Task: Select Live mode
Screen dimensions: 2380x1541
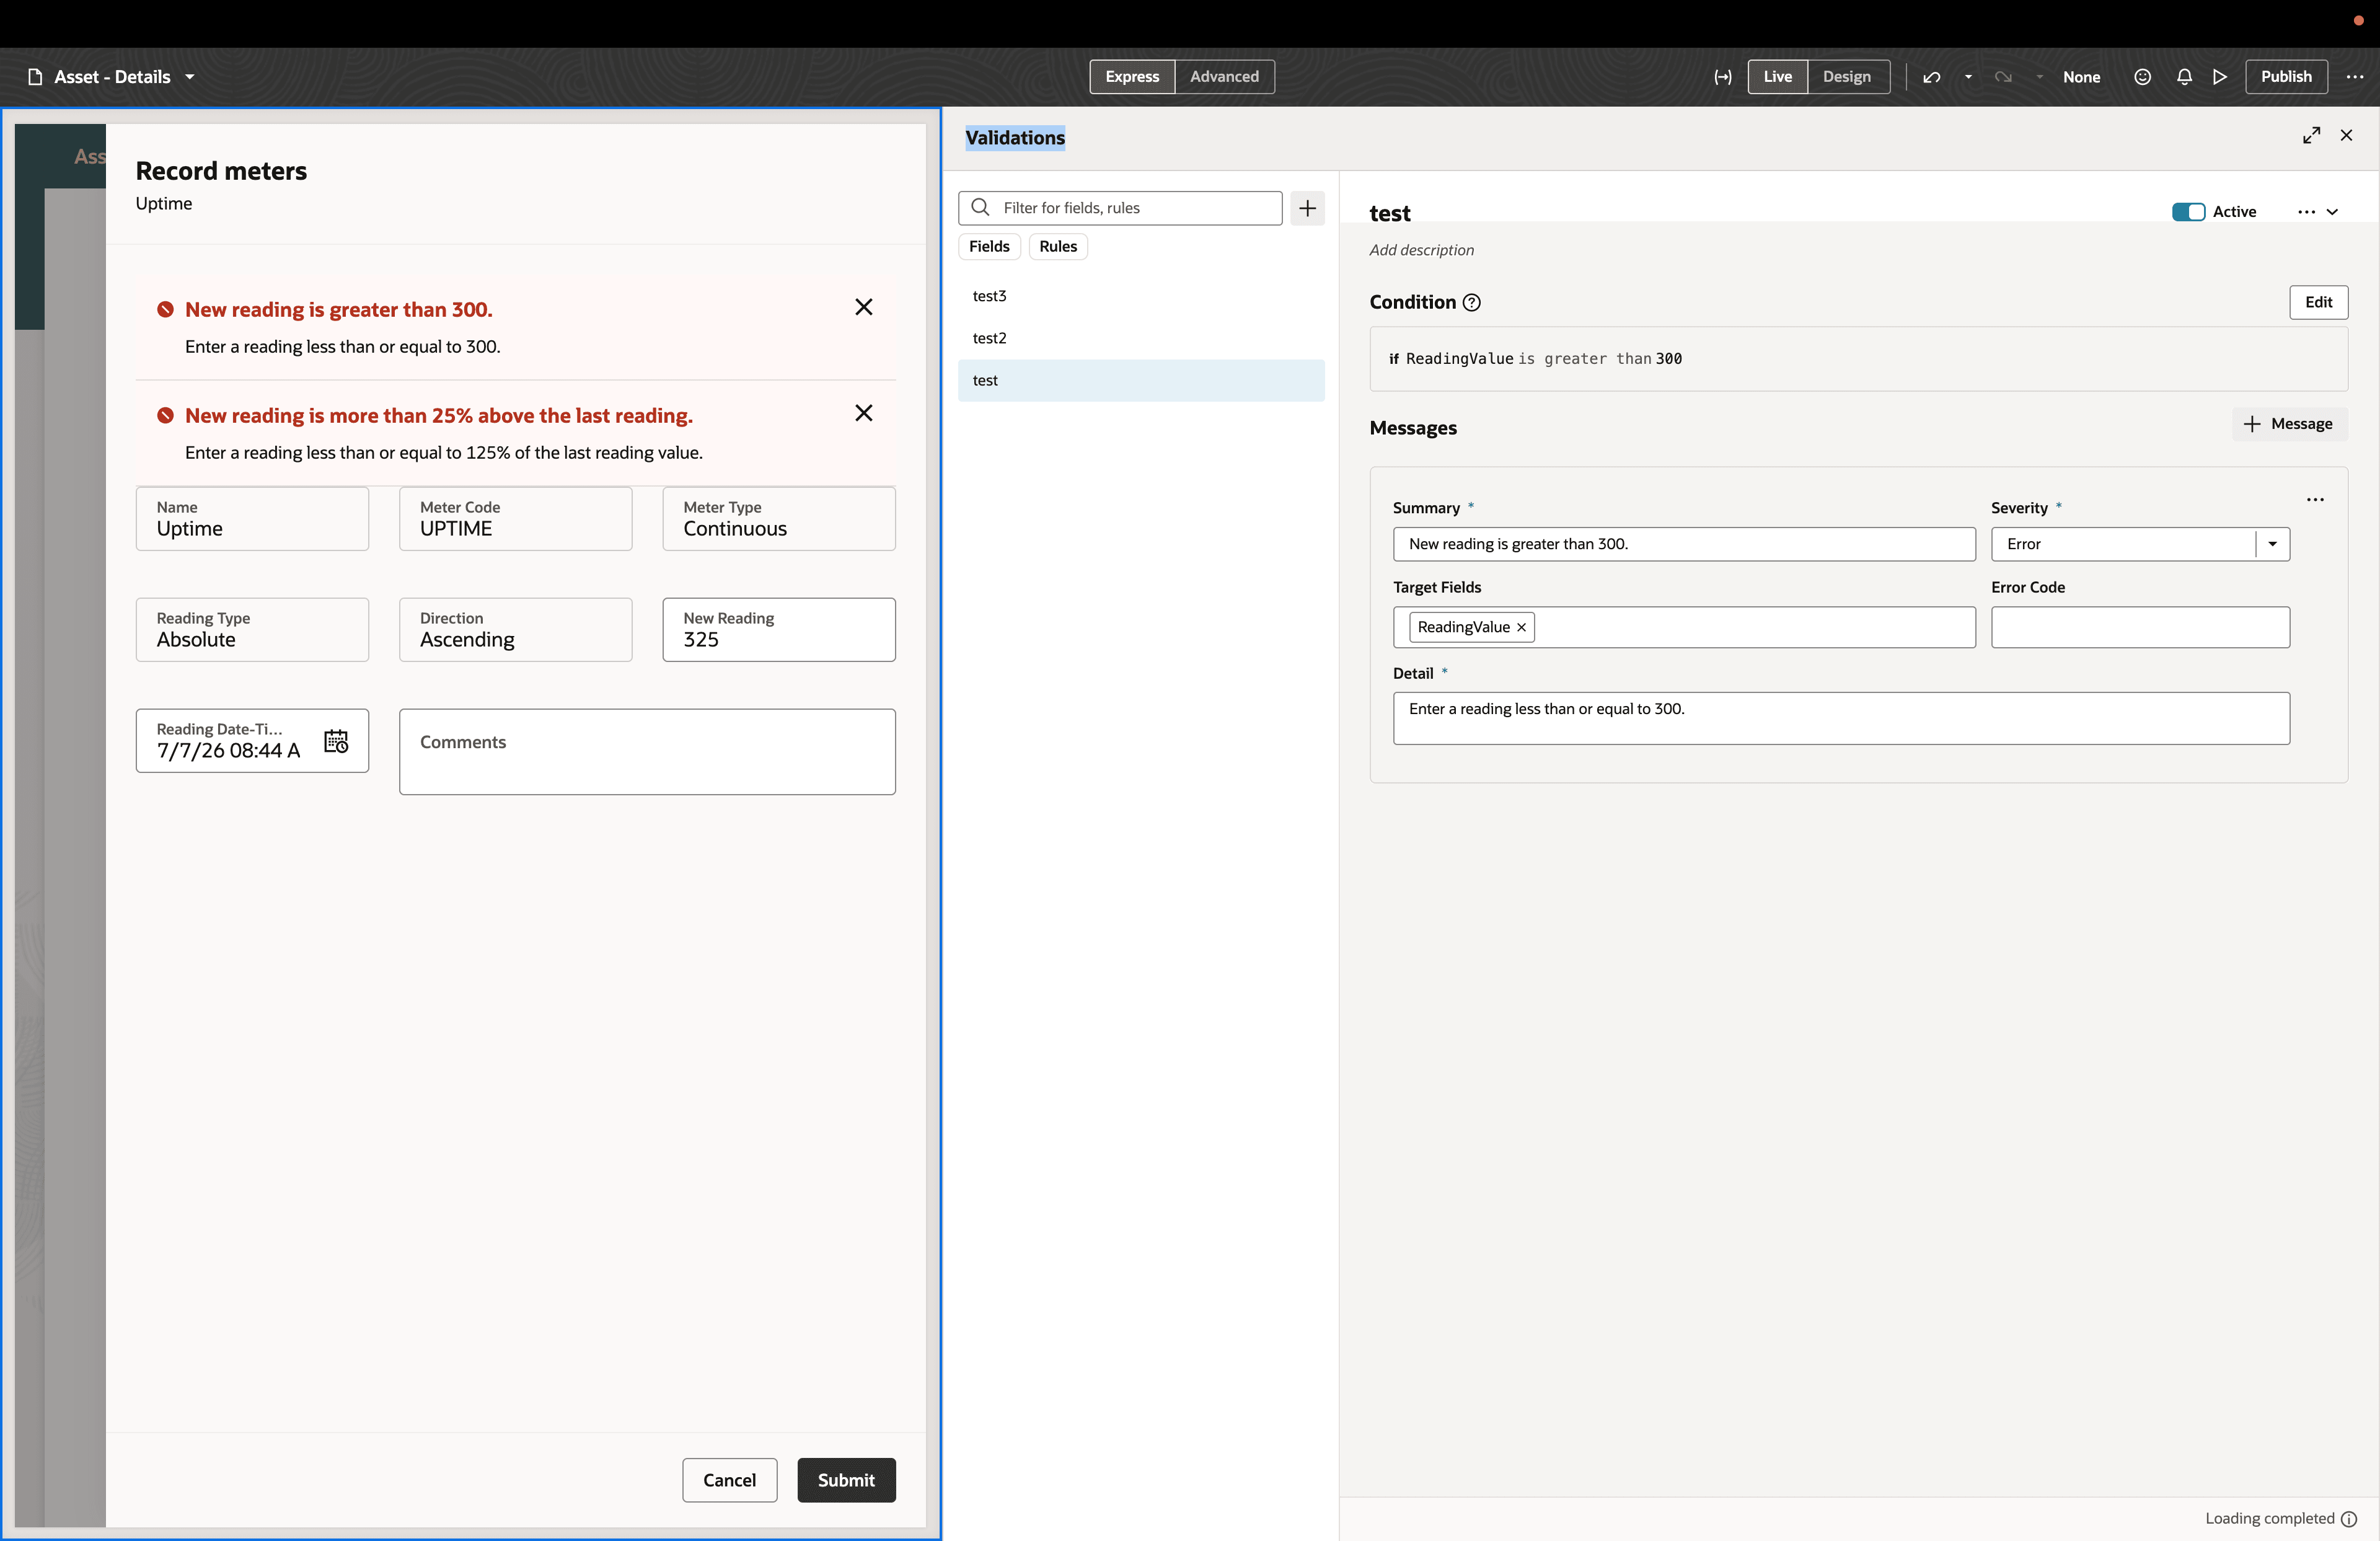Action: (1777, 77)
